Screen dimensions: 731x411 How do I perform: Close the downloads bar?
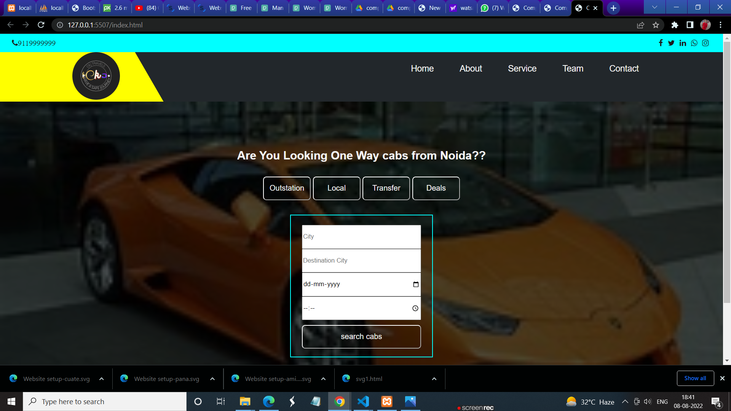[x=722, y=378]
